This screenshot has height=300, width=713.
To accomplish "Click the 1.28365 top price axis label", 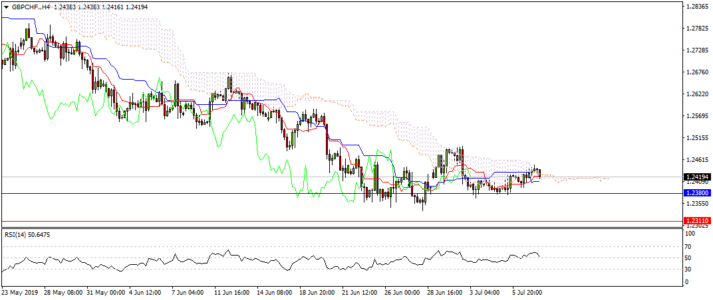I will point(696,7).
